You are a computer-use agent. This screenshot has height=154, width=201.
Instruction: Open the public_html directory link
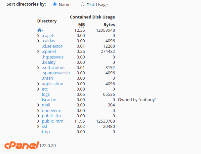click(x=53, y=121)
